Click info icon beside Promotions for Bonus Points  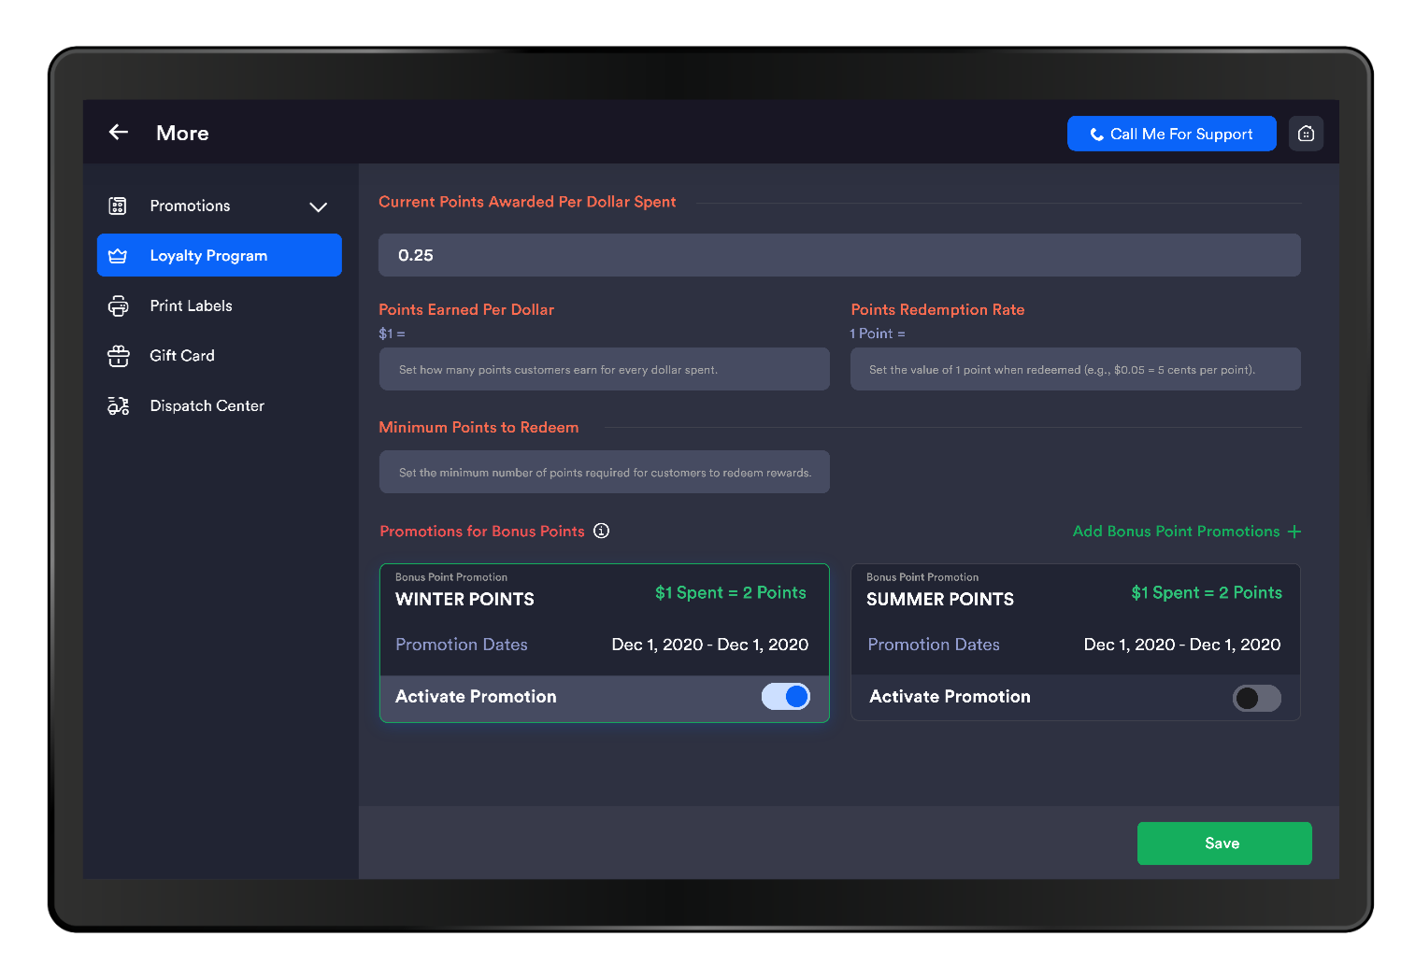tap(602, 531)
